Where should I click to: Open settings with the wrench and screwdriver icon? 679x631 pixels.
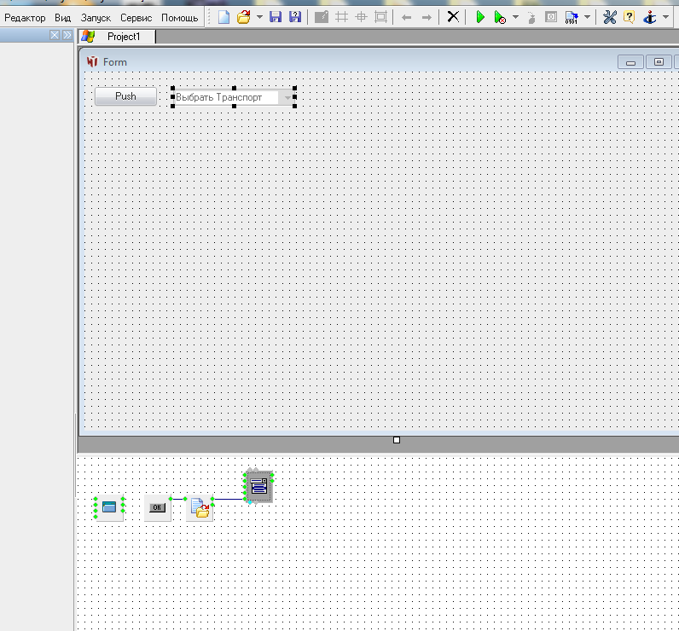point(610,17)
